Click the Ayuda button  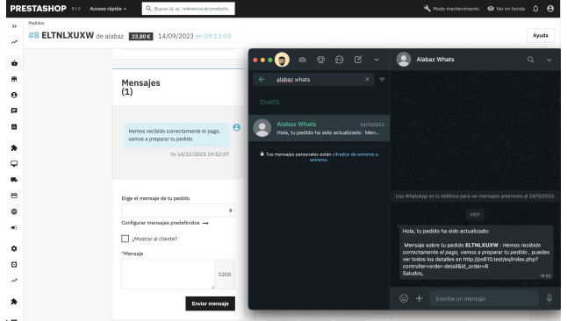tap(541, 35)
